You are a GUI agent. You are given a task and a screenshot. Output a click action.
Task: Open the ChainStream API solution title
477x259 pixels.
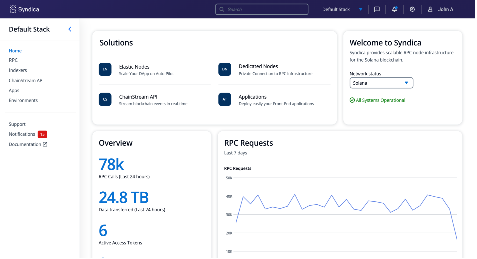point(138,97)
